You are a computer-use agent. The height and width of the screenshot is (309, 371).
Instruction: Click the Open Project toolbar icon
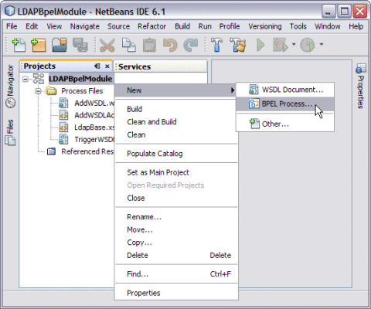(x=60, y=45)
